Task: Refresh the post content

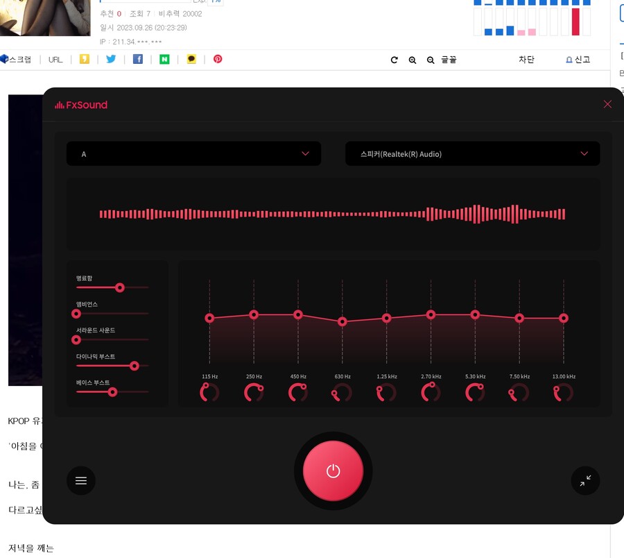Action: click(x=394, y=60)
